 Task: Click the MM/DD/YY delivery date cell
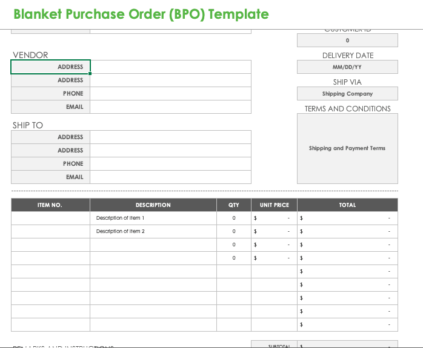(347, 67)
